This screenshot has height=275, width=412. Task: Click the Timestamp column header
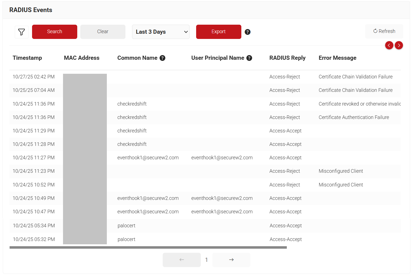click(27, 58)
